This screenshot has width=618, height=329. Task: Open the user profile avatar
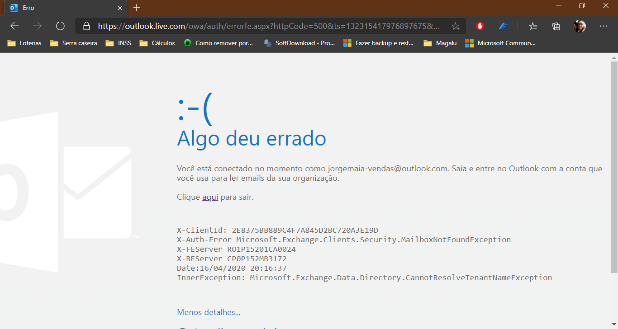tap(580, 26)
